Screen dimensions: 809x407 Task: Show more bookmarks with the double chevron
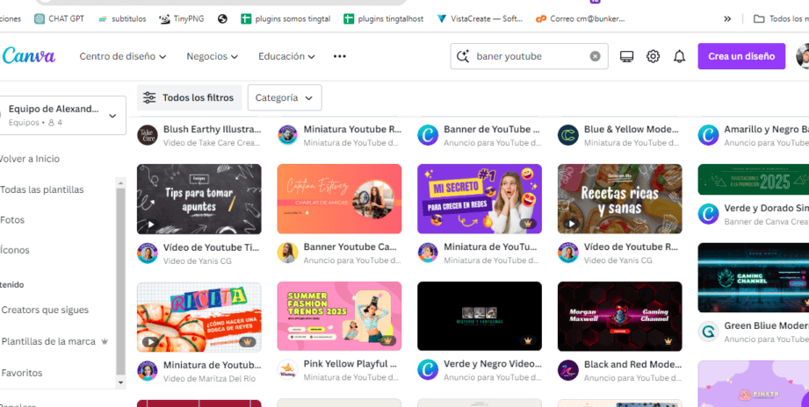(x=727, y=18)
